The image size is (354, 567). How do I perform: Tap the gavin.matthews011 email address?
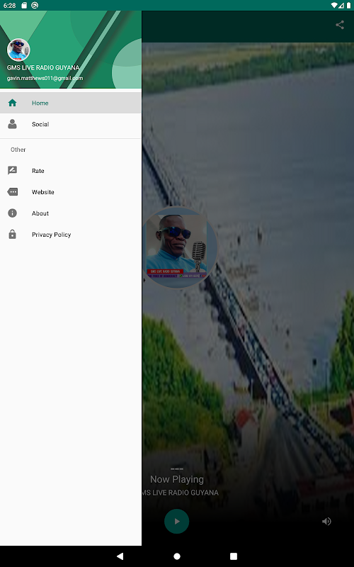[45, 78]
